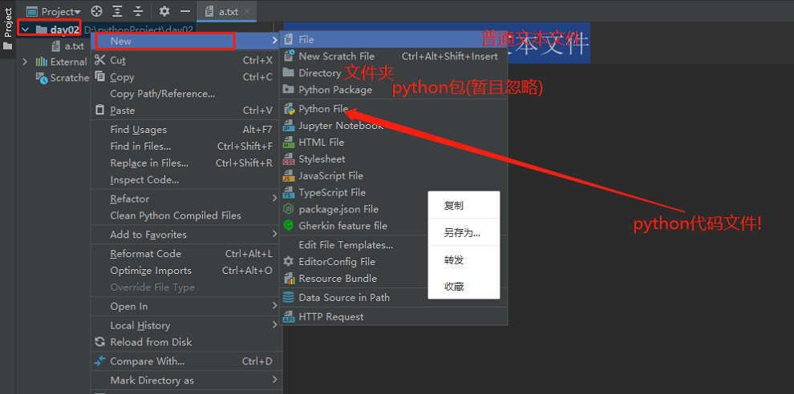
Task: Select the day02 project folder
Action: 64,30
